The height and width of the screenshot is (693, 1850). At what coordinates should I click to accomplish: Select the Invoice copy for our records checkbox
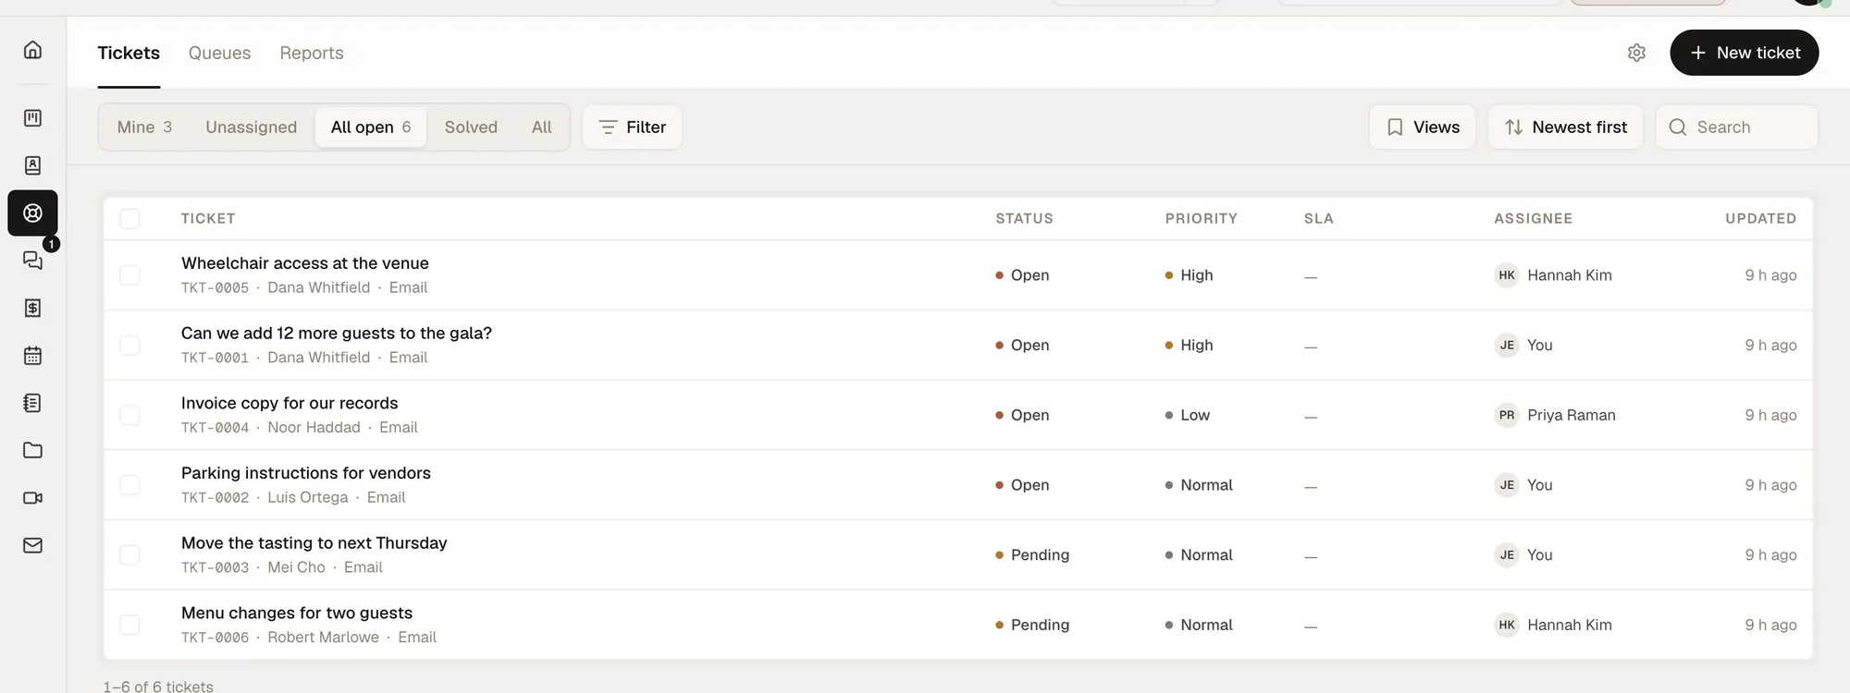129,415
